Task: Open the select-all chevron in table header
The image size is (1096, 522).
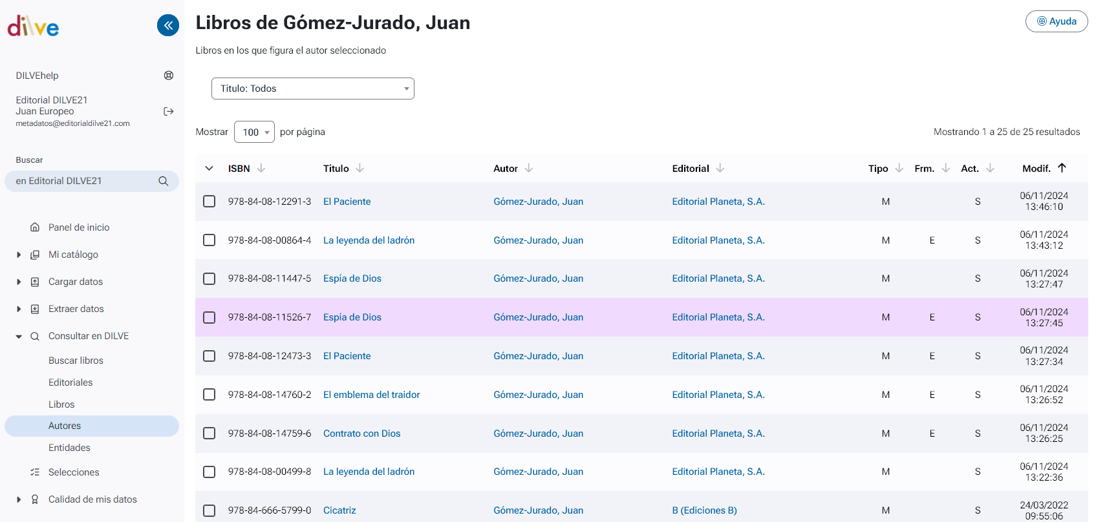Action: [x=209, y=168]
